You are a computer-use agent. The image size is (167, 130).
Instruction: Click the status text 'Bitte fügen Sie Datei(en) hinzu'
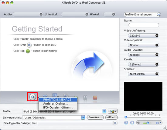(21, 123)
